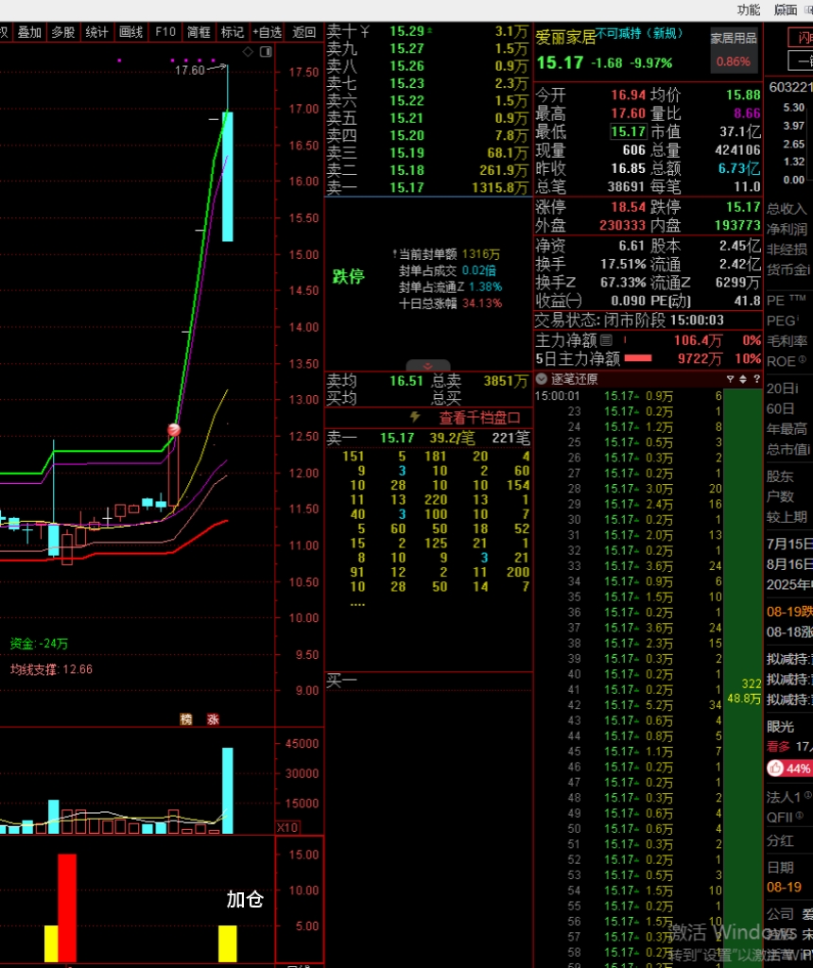Click the stock name 爱丽家居
The image size is (813, 968).
565,37
